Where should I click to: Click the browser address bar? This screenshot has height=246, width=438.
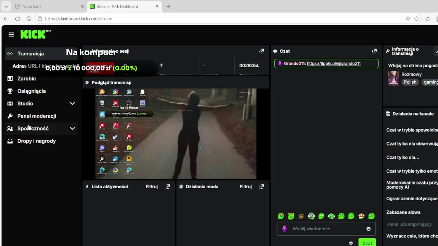pyautogui.click(x=219, y=19)
